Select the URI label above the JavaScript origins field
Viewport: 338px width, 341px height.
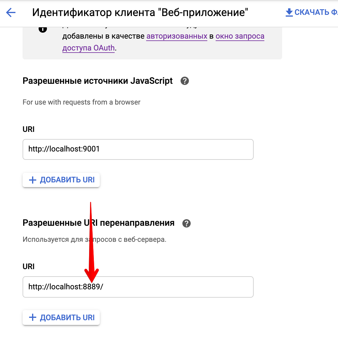[28, 129]
